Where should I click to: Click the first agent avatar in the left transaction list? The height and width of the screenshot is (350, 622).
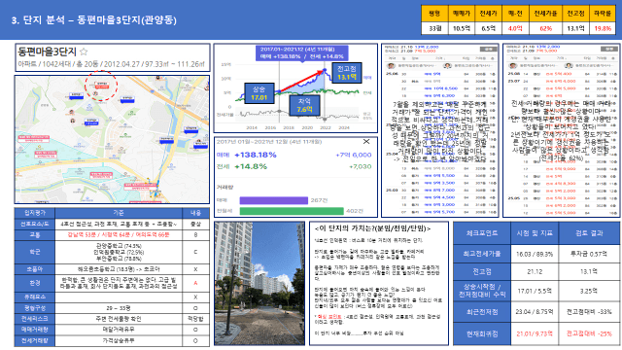click(x=392, y=65)
